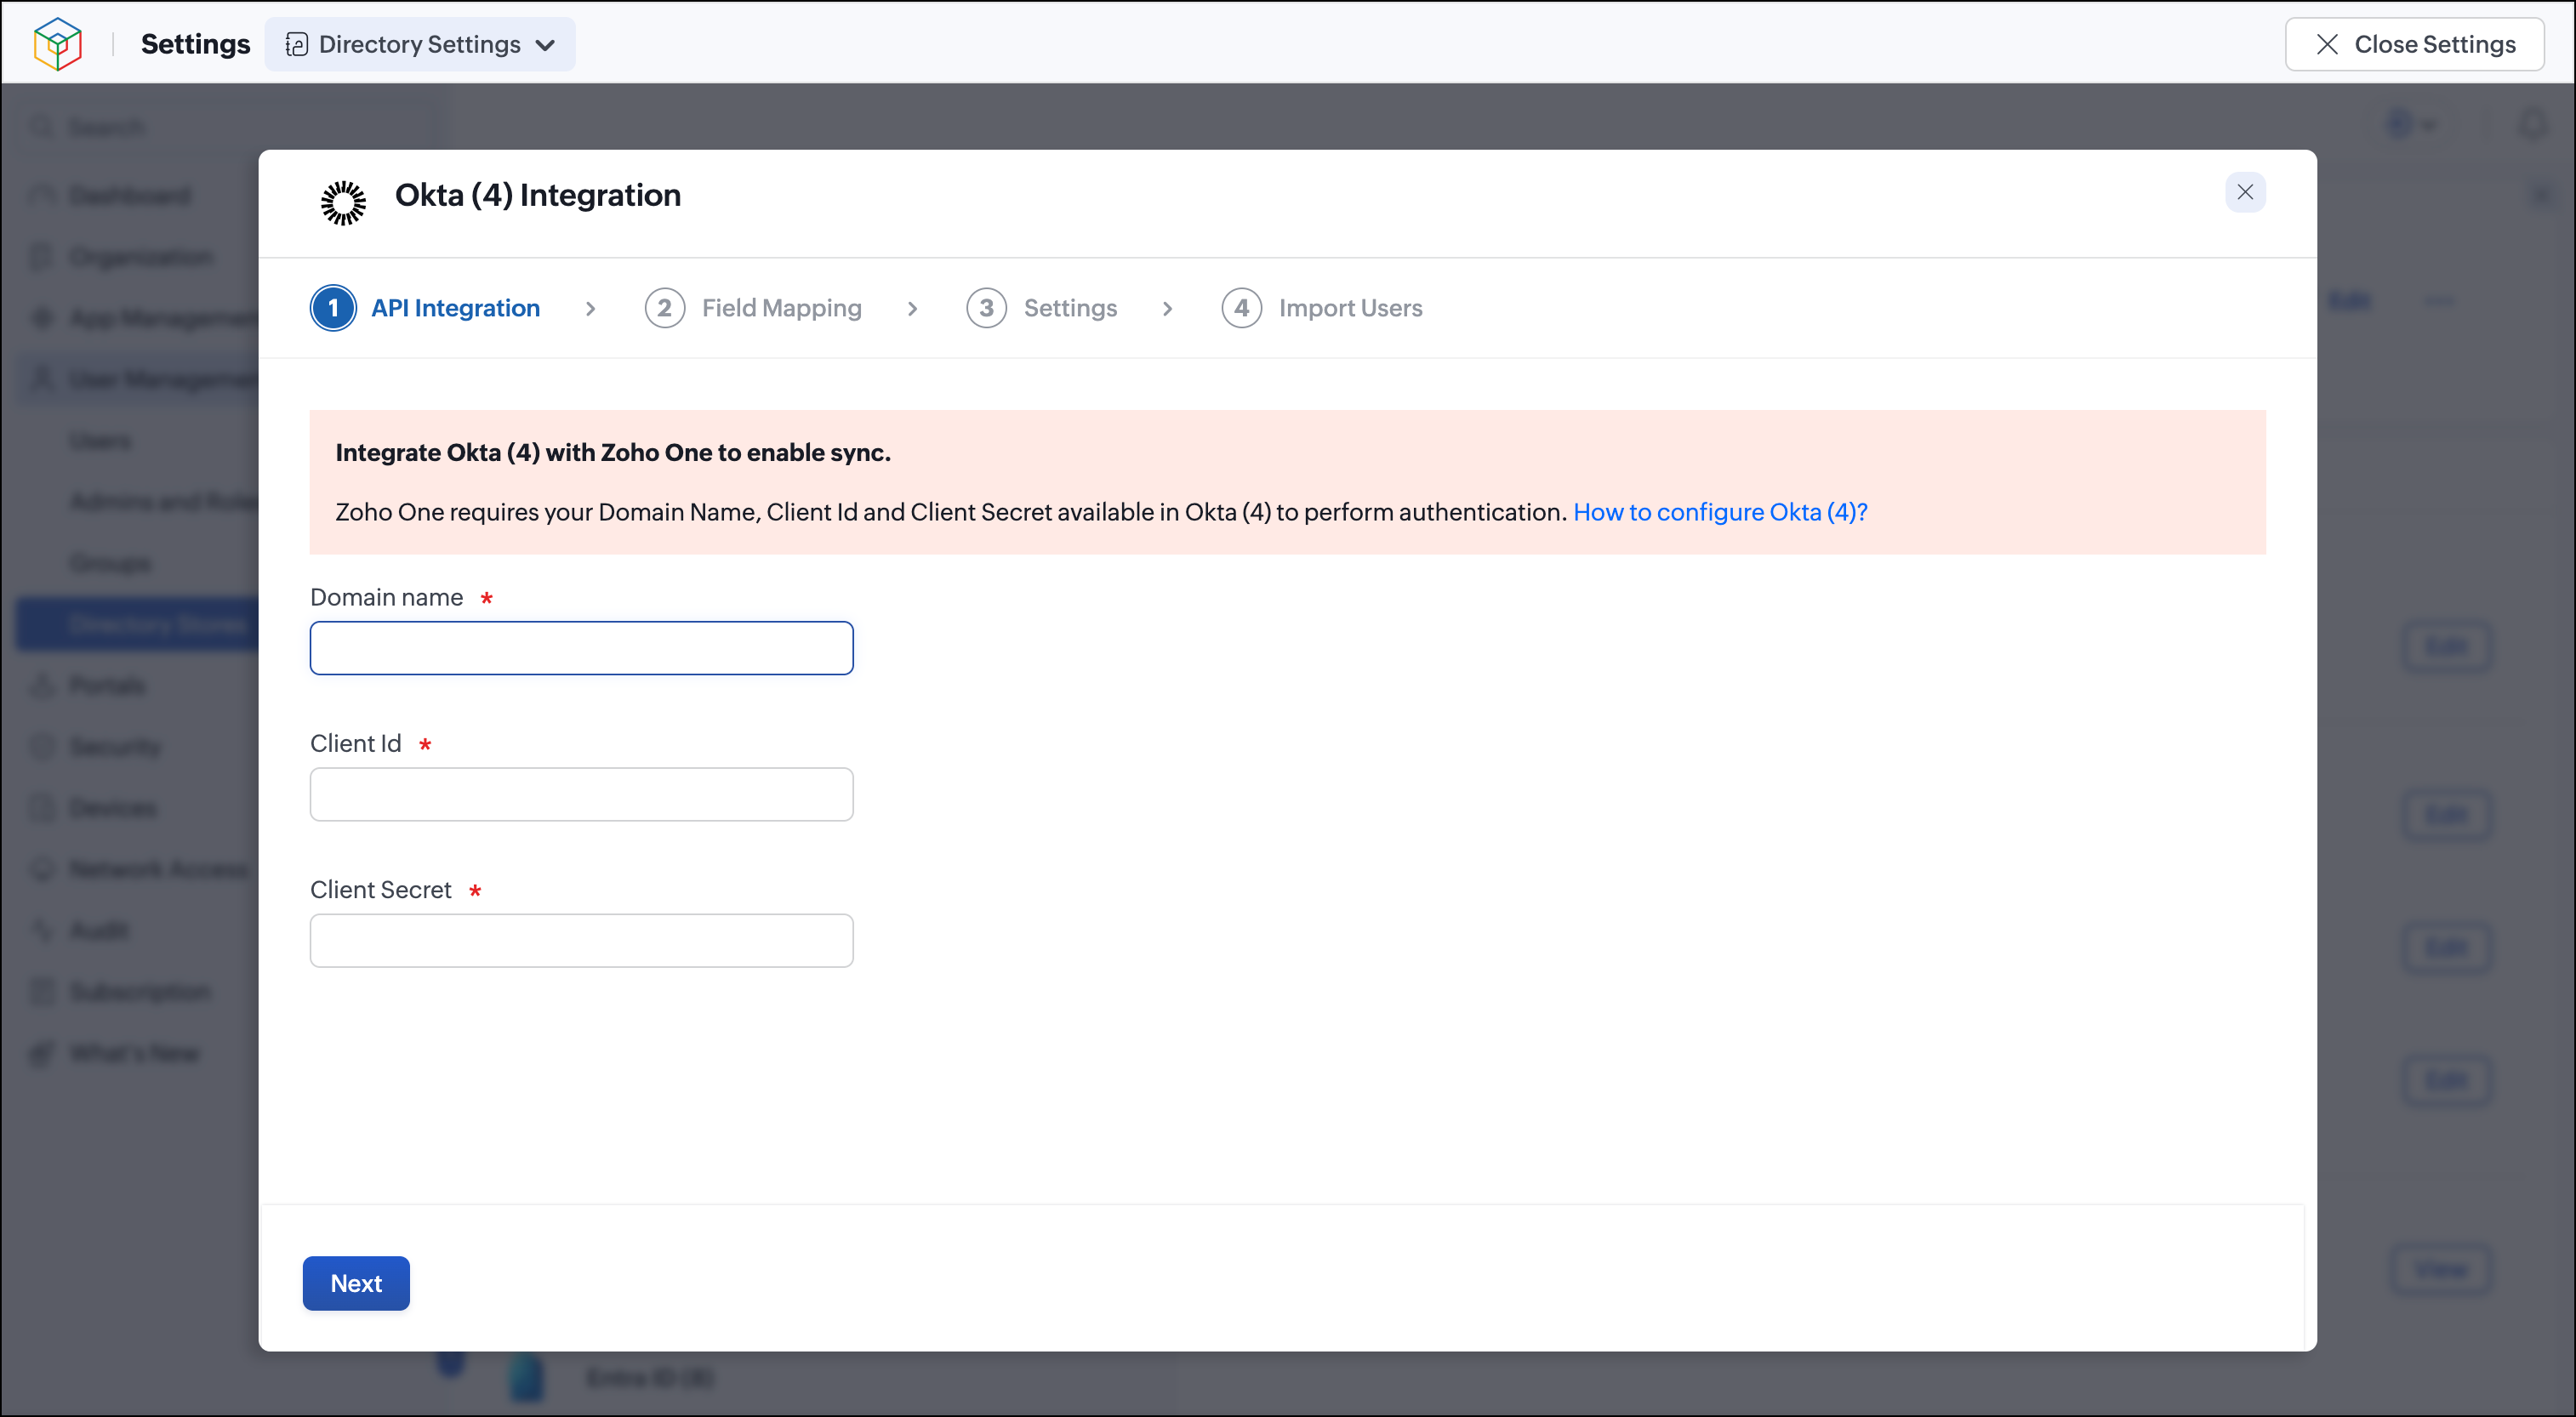Click the Client Id label
Screen dimensions: 2576x1417
point(355,743)
